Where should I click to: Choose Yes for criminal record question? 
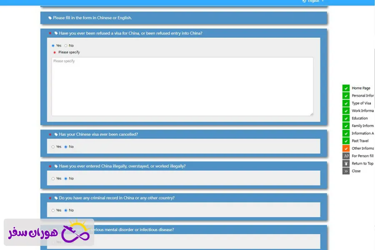tap(53, 210)
